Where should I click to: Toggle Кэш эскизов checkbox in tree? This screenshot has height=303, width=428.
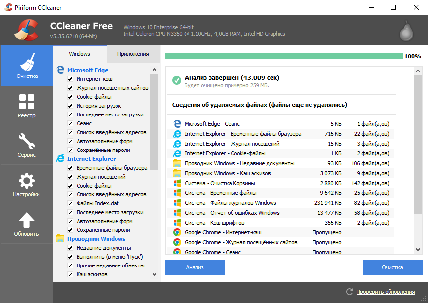pyautogui.click(x=70, y=274)
